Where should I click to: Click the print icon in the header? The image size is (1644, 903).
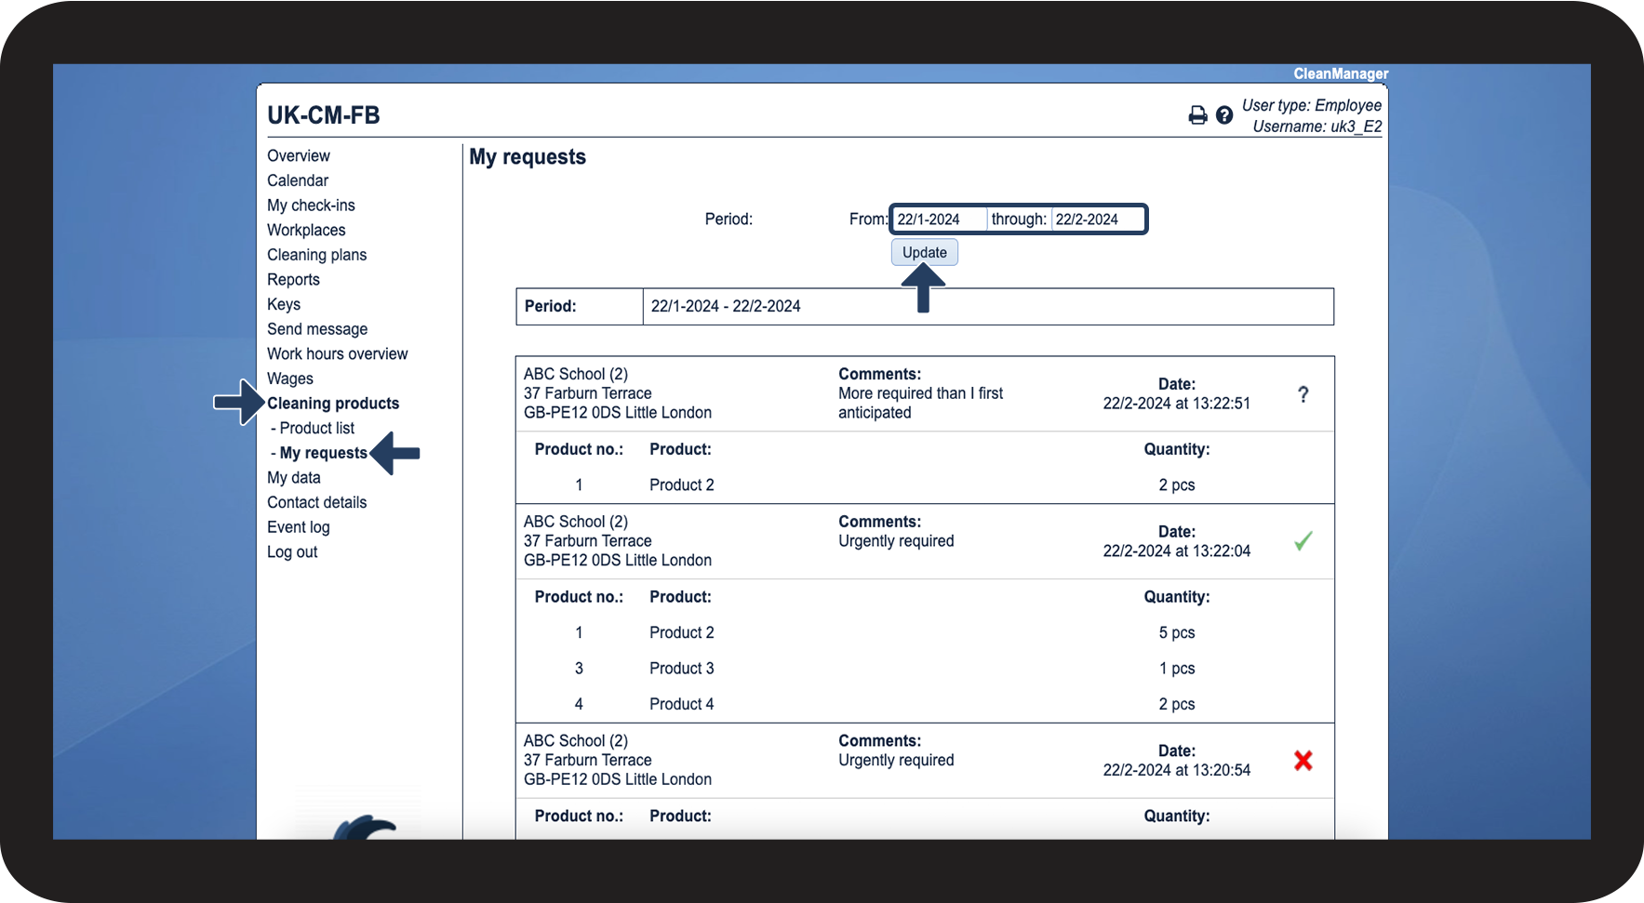coord(1197,115)
